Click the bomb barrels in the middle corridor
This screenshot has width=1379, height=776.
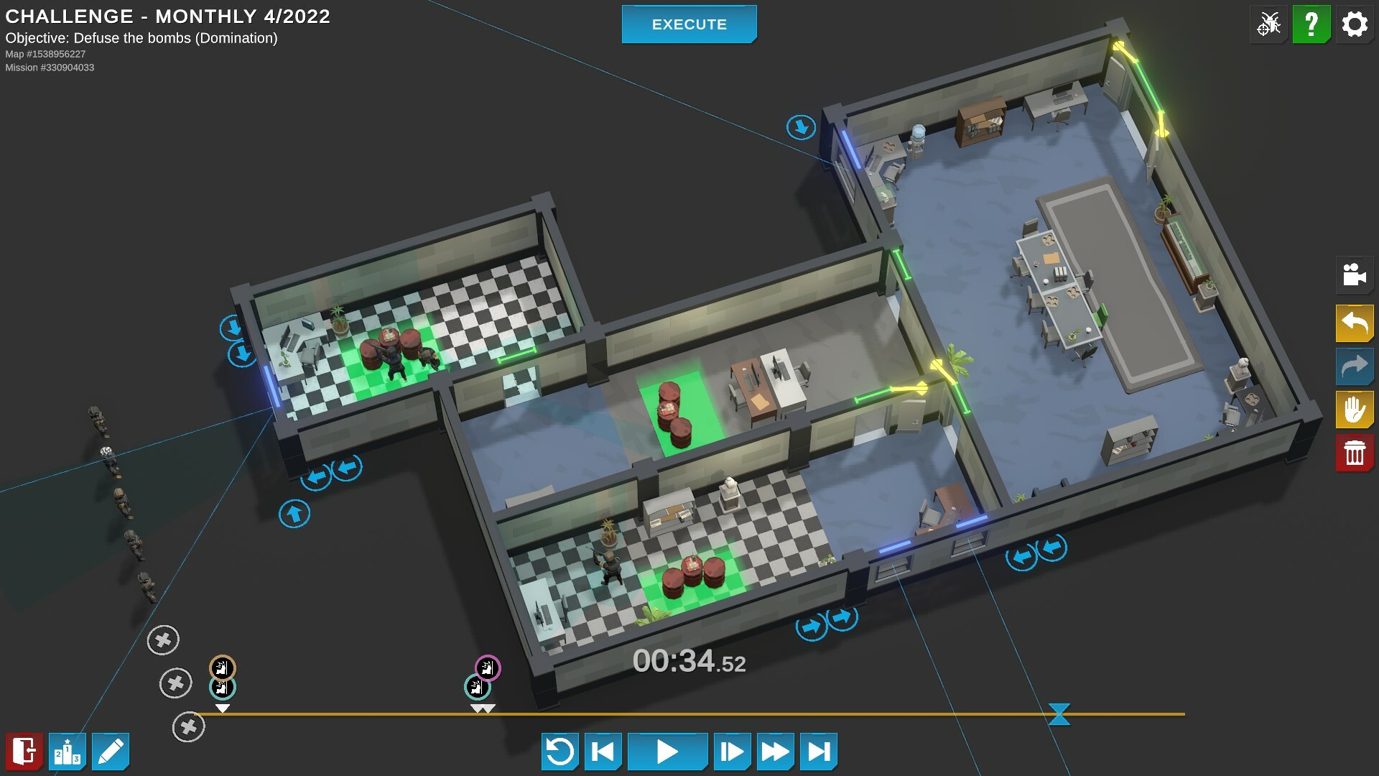pyautogui.click(x=674, y=414)
